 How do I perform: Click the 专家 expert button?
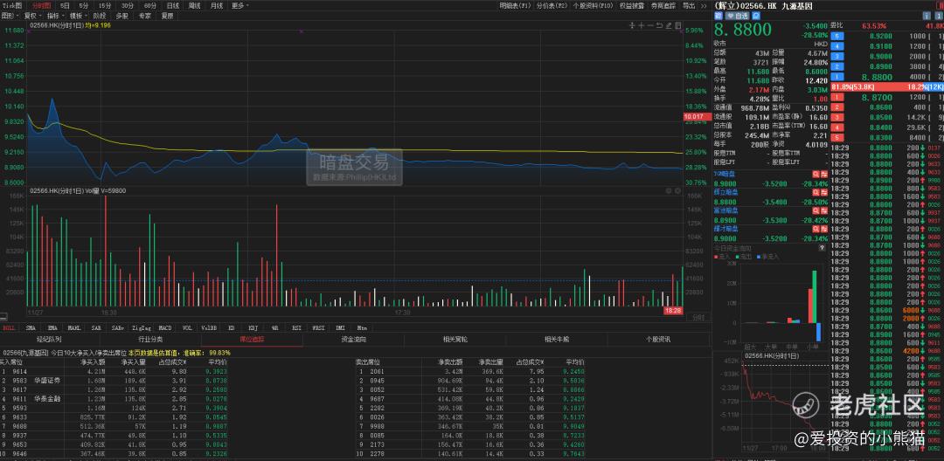click(x=144, y=15)
